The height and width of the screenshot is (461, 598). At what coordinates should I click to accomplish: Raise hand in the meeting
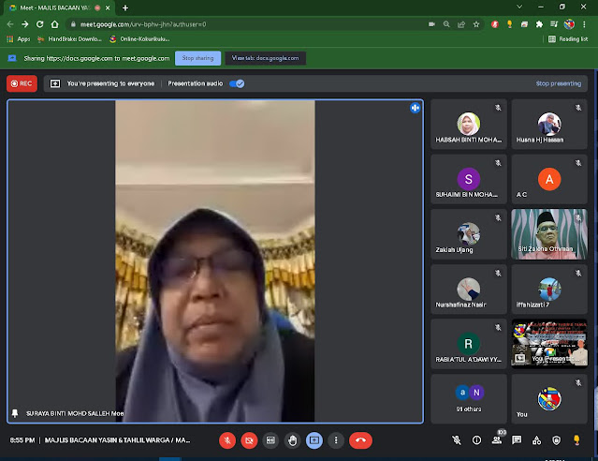click(293, 440)
